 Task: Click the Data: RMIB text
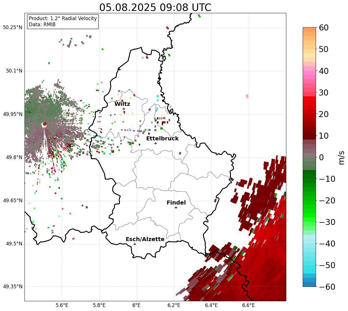click(42, 24)
